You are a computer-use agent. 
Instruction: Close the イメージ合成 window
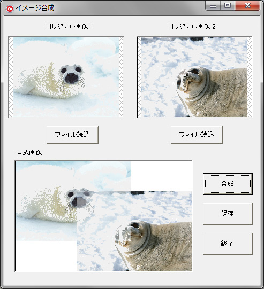click(x=247, y=6)
